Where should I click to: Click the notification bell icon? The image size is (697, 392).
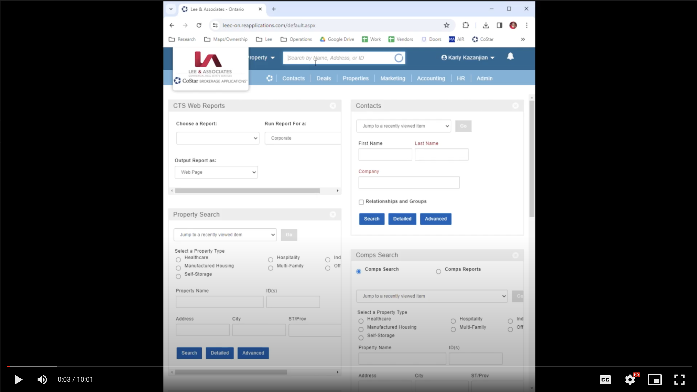510,56
